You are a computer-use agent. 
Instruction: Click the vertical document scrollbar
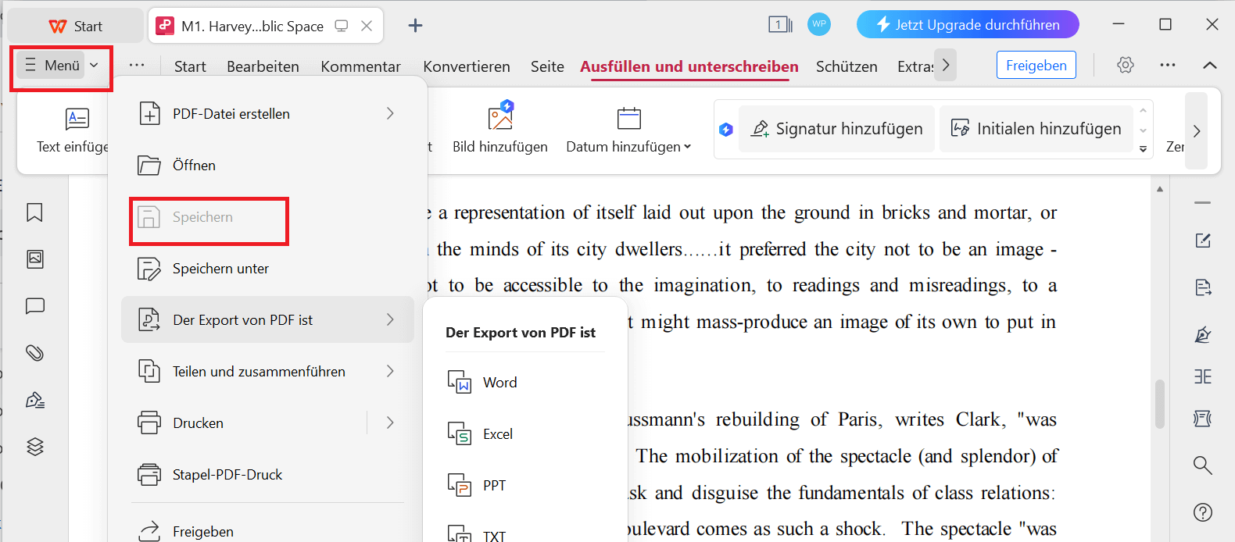[1160, 403]
